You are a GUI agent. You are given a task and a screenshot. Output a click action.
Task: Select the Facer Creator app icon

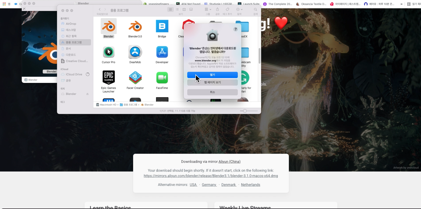click(135, 78)
